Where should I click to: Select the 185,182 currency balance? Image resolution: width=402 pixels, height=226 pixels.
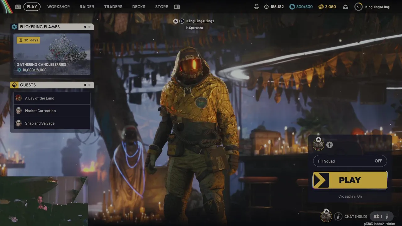point(277,7)
